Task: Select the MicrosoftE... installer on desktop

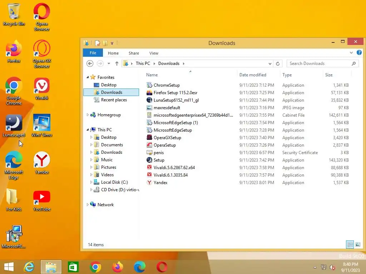Action: (14, 237)
